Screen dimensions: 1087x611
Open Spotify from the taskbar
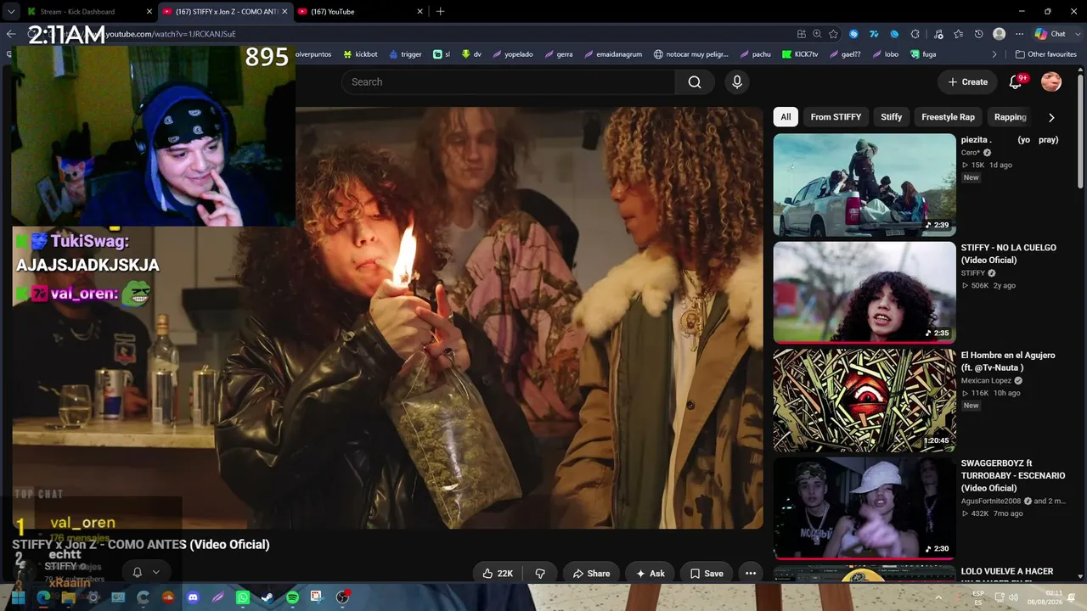(292, 597)
